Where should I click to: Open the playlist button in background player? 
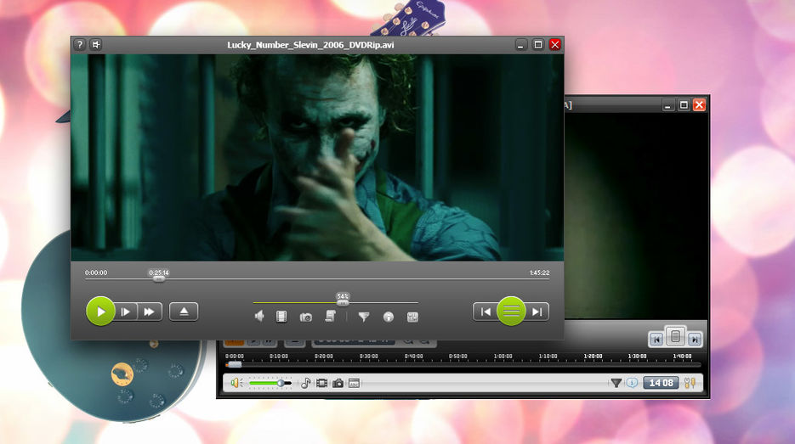(x=675, y=336)
